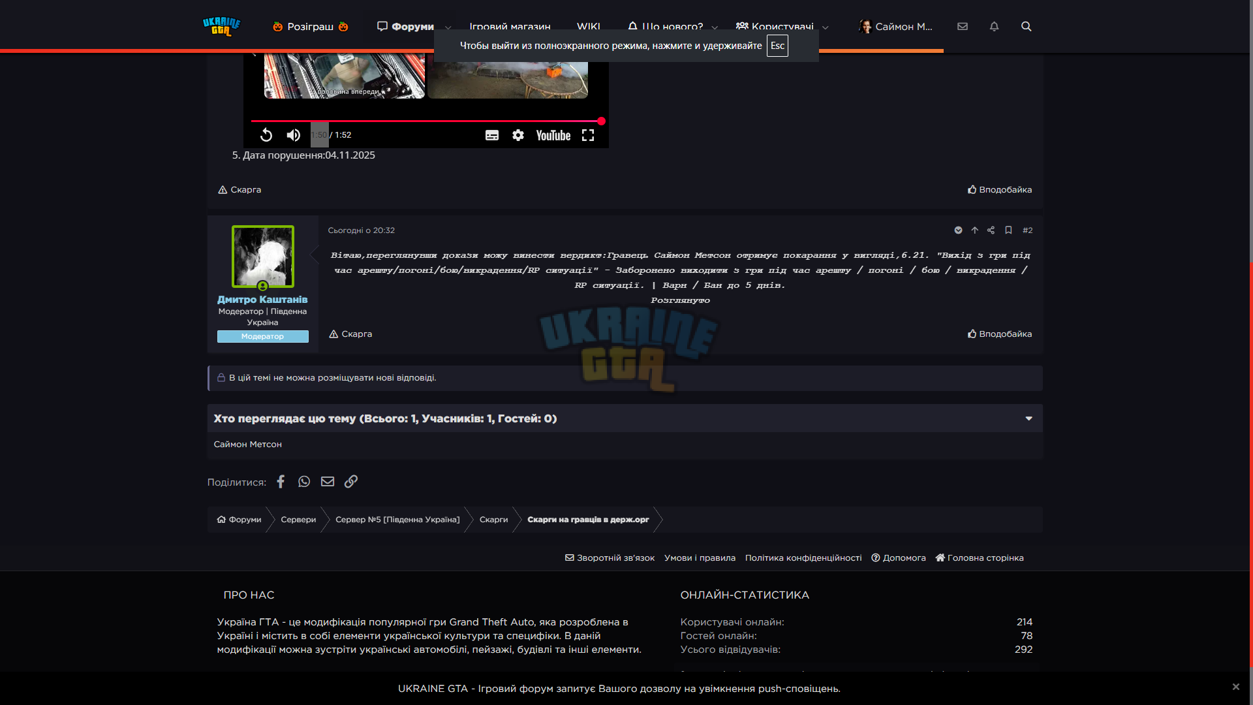Open the notifications bell in header
1253x705 pixels.
pyautogui.click(x=994, y=26)
